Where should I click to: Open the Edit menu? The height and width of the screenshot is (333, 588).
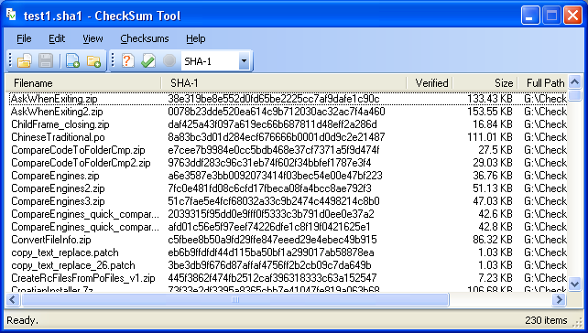[57, 38]
